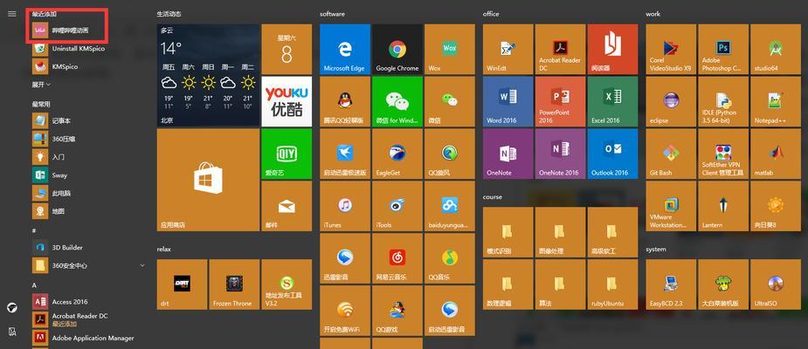The height and width of the screenshot is (349, 808).
Task: Open the 应用商店 store tile
Action: (x=208, y=180)
